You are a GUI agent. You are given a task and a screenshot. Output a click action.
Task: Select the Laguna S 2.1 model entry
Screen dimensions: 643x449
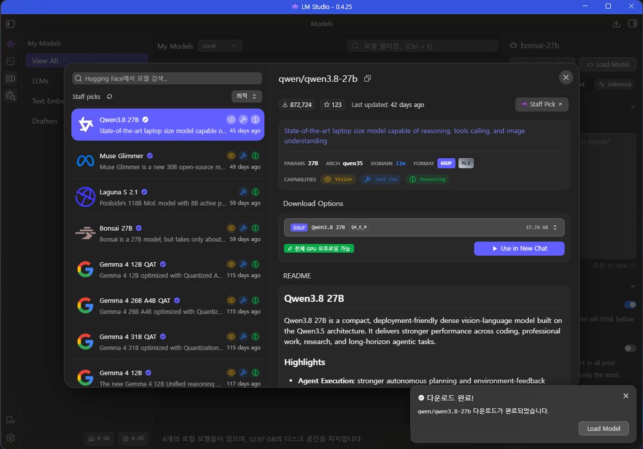point(168,197)
